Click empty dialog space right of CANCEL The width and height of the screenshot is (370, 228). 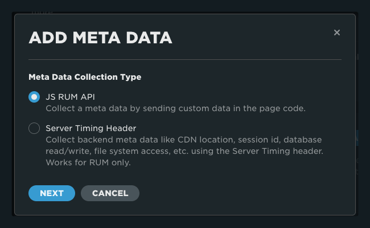[239, 193]
